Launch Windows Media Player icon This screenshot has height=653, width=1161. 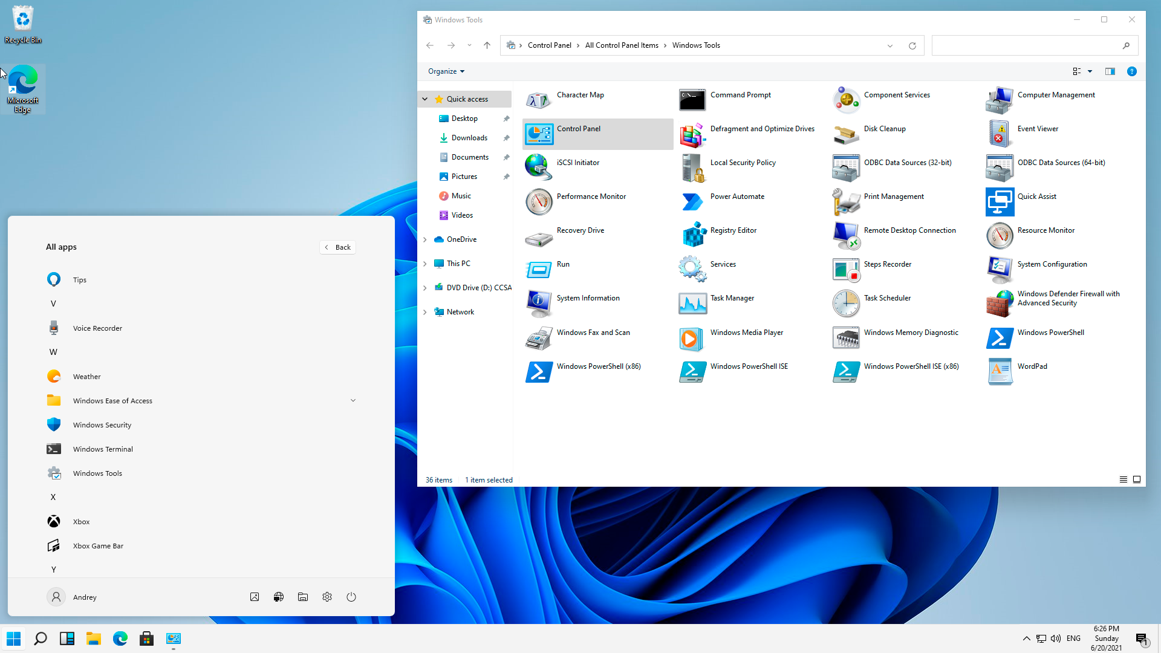(x=692, y=338)
